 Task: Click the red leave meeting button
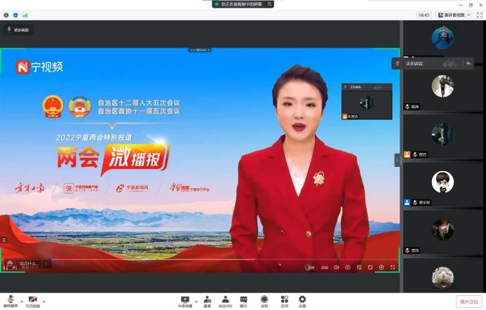click(468, 302)
